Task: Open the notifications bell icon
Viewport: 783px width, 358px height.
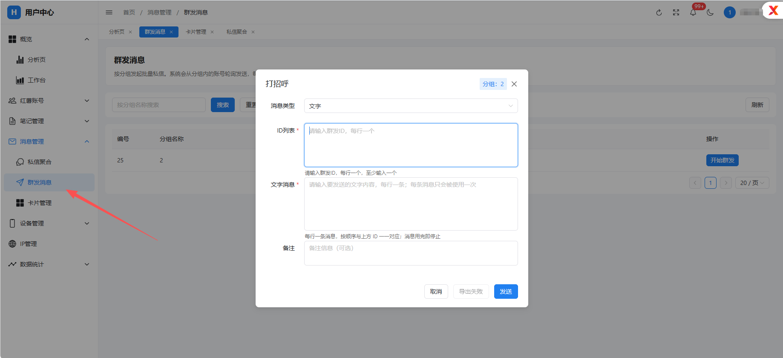Action: 693,12
